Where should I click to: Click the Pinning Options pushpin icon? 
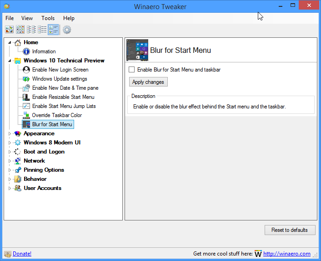click(18, 170)
